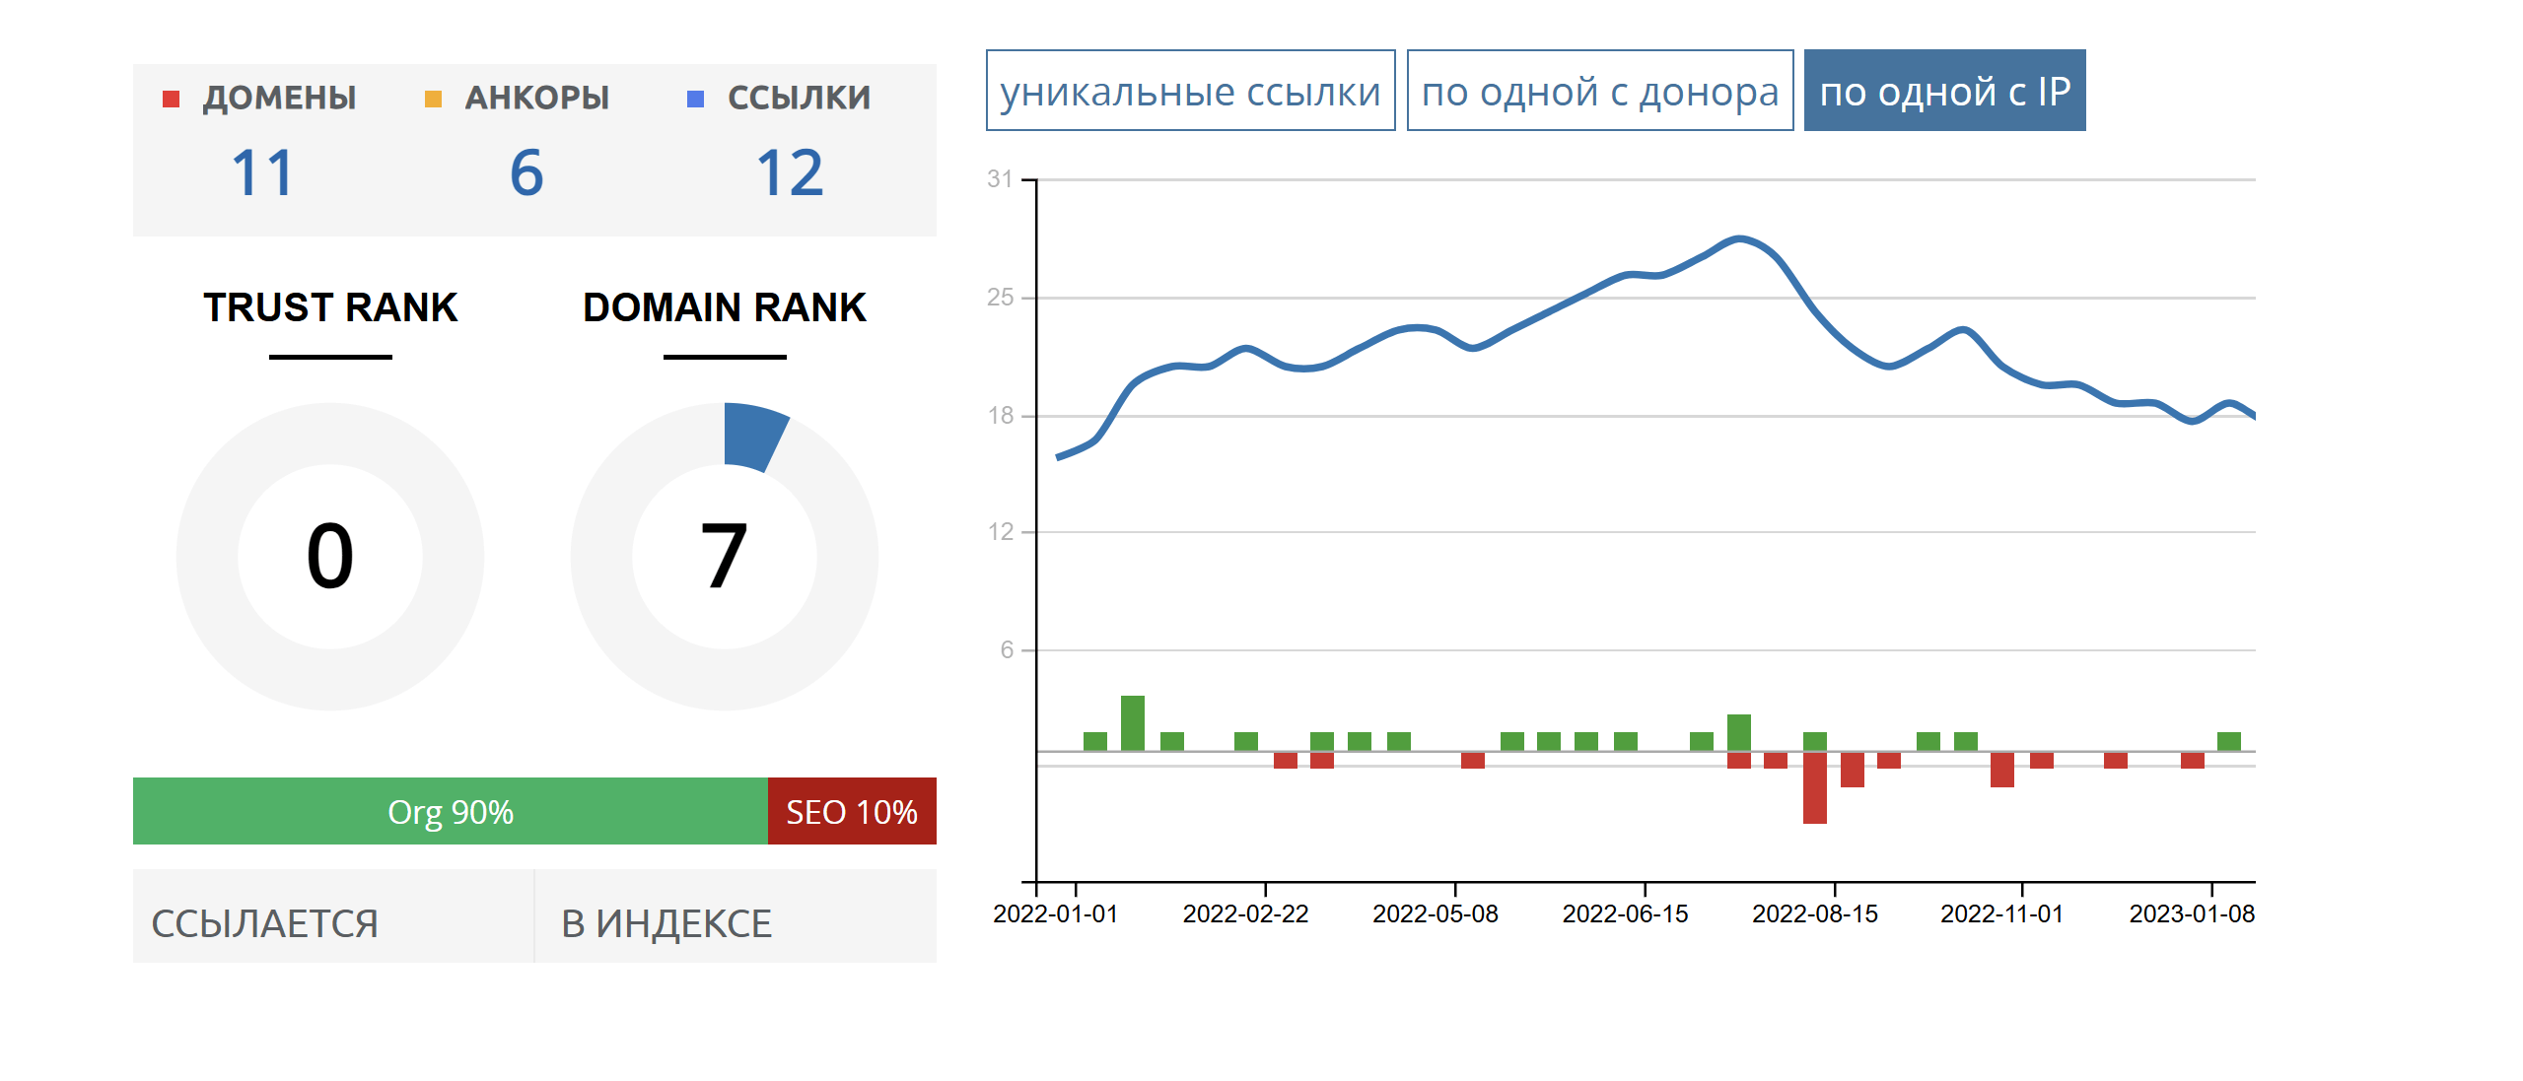Click the green Org 90% bar
The image size is (2523, 1081).
450,811
